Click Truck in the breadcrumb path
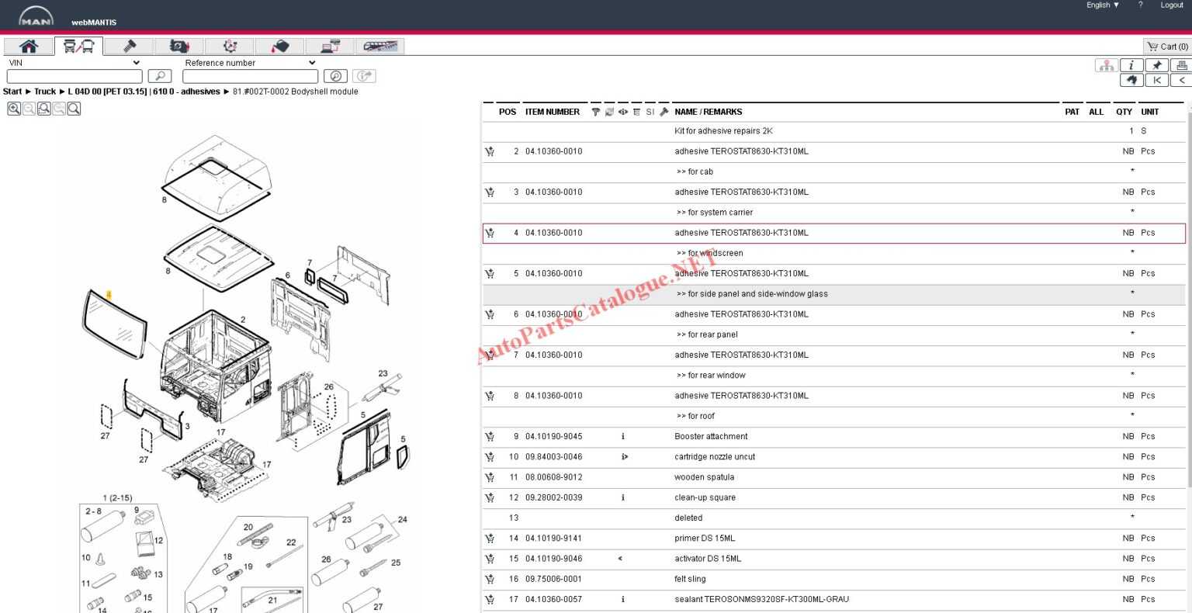This screenshot has height=613, width=1192. 45,92
